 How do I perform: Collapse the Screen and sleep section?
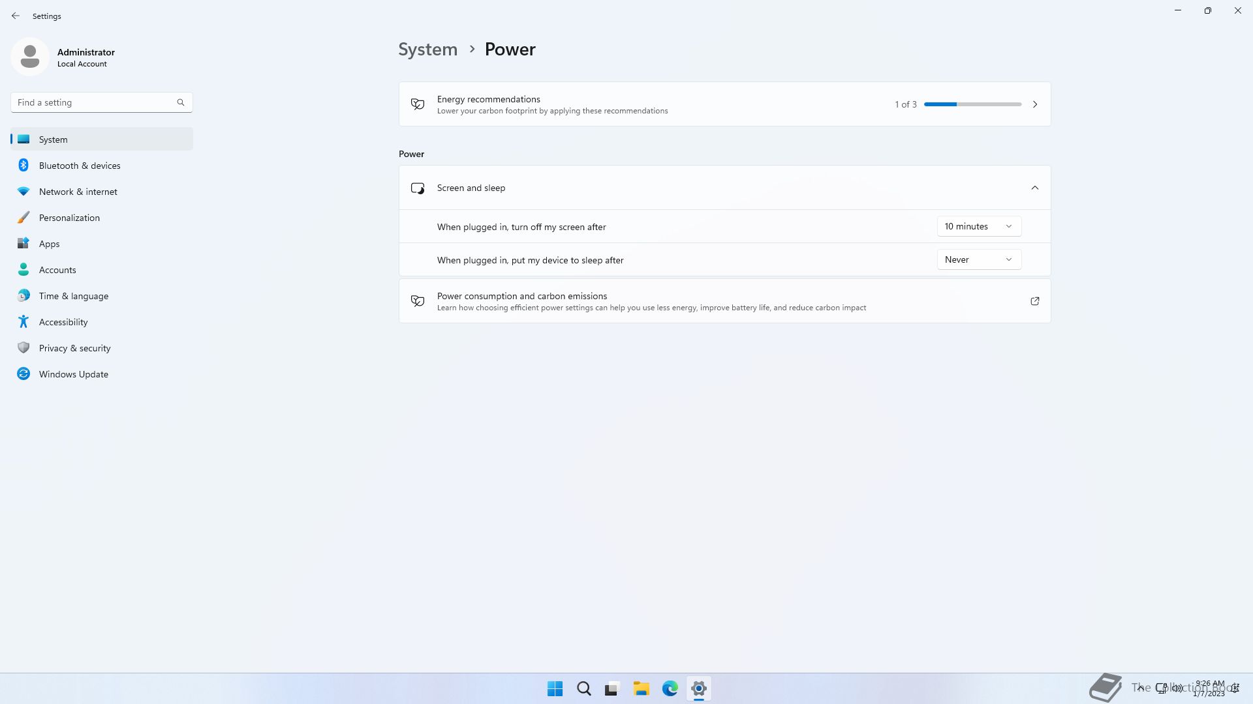pos(1034,188)
